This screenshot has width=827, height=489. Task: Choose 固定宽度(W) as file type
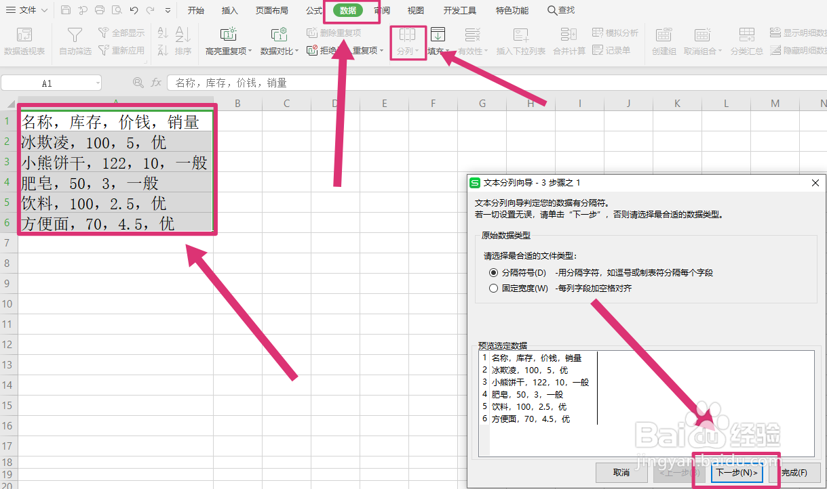(x=495, y=287)
